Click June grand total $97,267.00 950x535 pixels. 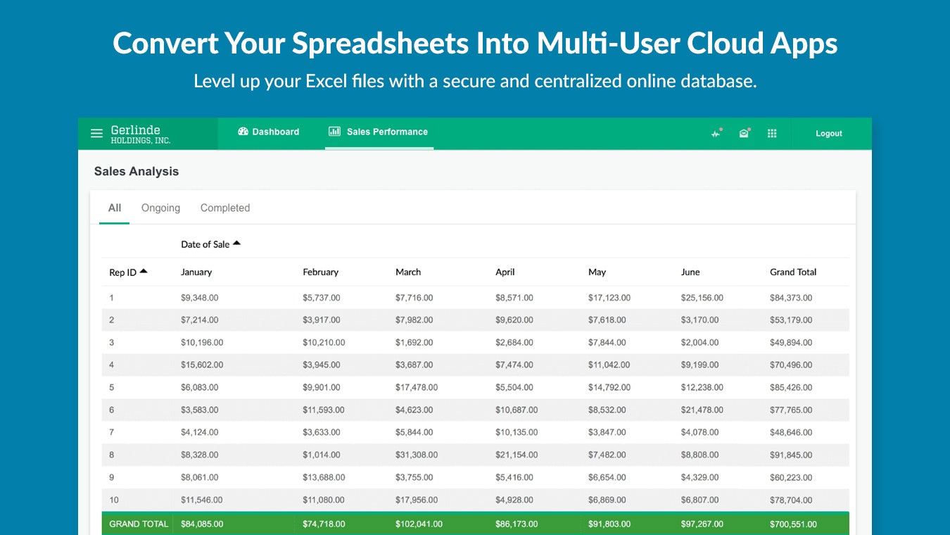click(702, 524)
